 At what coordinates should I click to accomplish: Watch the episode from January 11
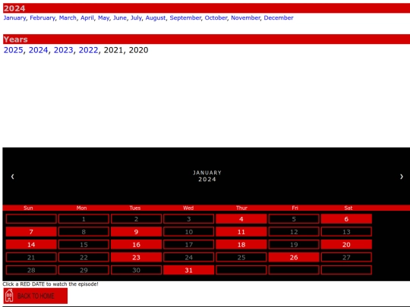tap(241, 231)
